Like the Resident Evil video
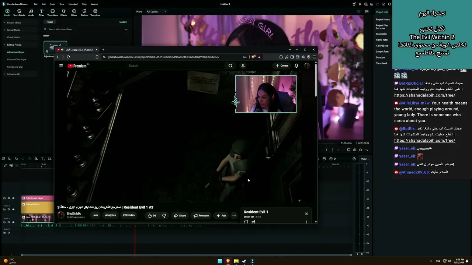Screen dimensions: 472x265 [x=152, y=216]
